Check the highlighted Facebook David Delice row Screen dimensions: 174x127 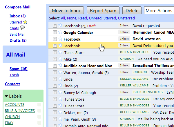click(55, 46)
